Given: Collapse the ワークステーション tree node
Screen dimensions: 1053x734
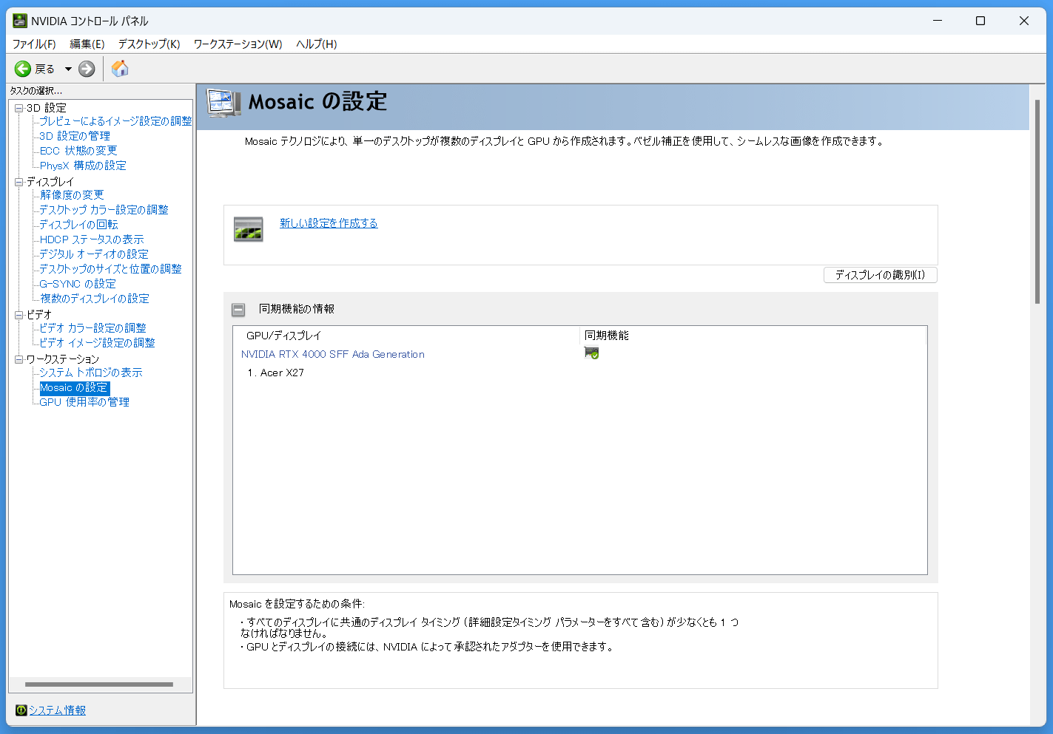Looking at the screenshot, I should point(19,359).
